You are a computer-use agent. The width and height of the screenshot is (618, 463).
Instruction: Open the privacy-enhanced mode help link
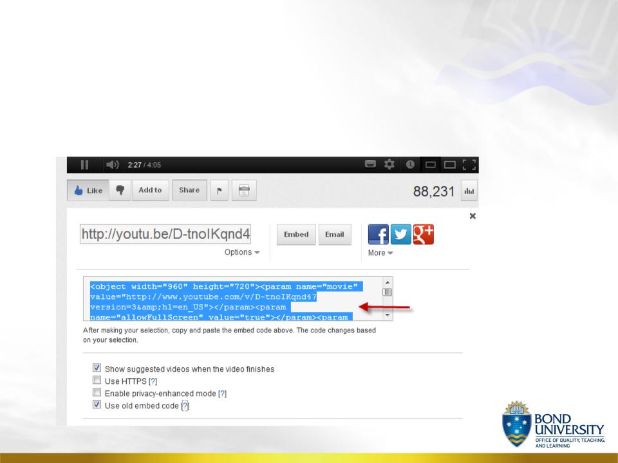click(222, 394)
